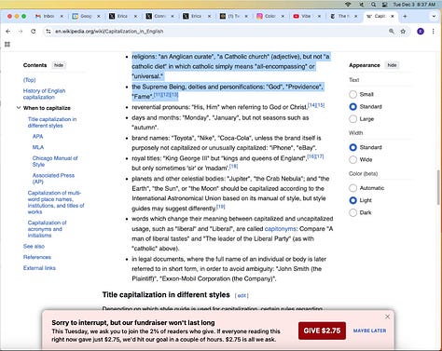
Task: Close the Instagram Color tab
Action: coord(283,16)
